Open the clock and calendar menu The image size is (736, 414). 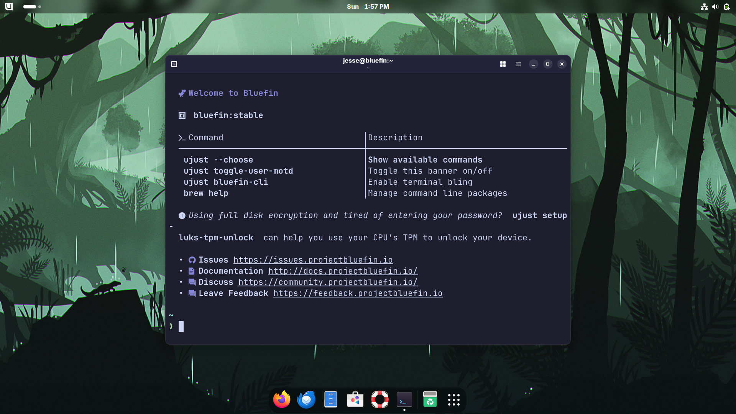[368, 7]
